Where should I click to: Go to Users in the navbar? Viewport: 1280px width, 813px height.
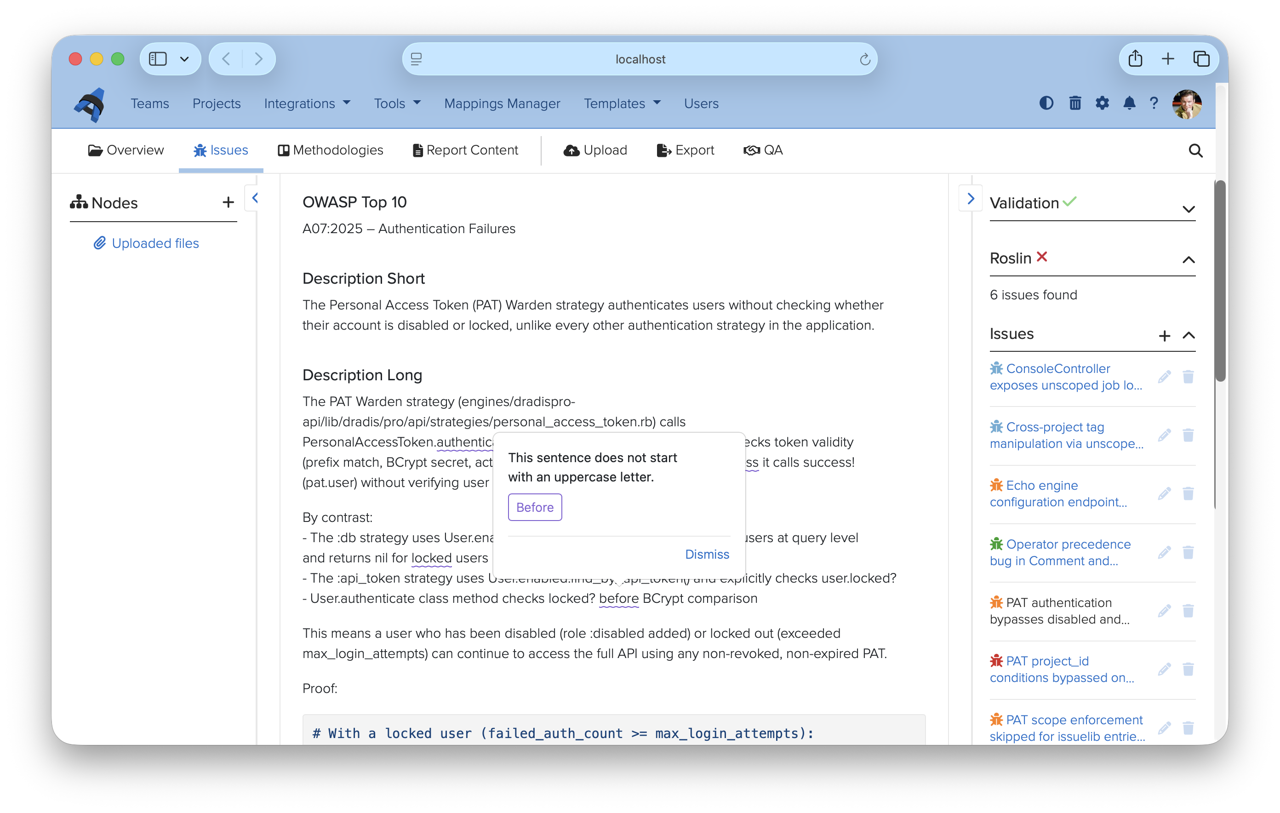click(x=701, y=103)
